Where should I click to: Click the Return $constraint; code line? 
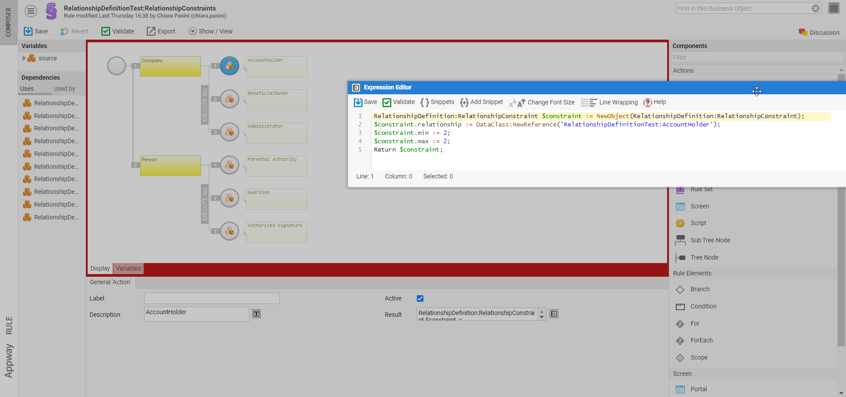coord(408,149)
